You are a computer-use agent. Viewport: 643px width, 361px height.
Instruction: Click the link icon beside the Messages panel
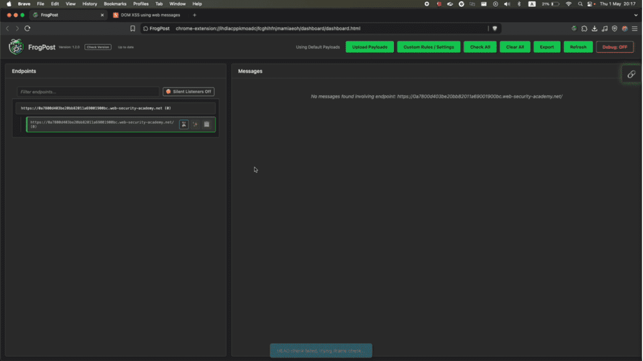tap(631, 75)
